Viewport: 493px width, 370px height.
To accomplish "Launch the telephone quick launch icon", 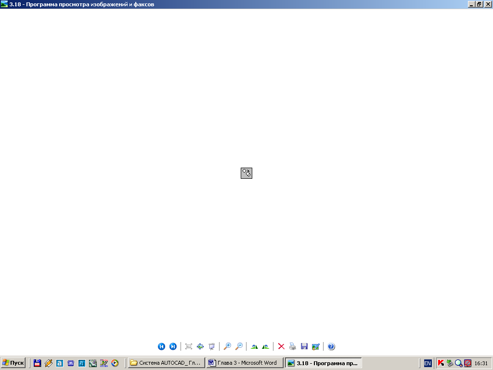I will 71,363.
